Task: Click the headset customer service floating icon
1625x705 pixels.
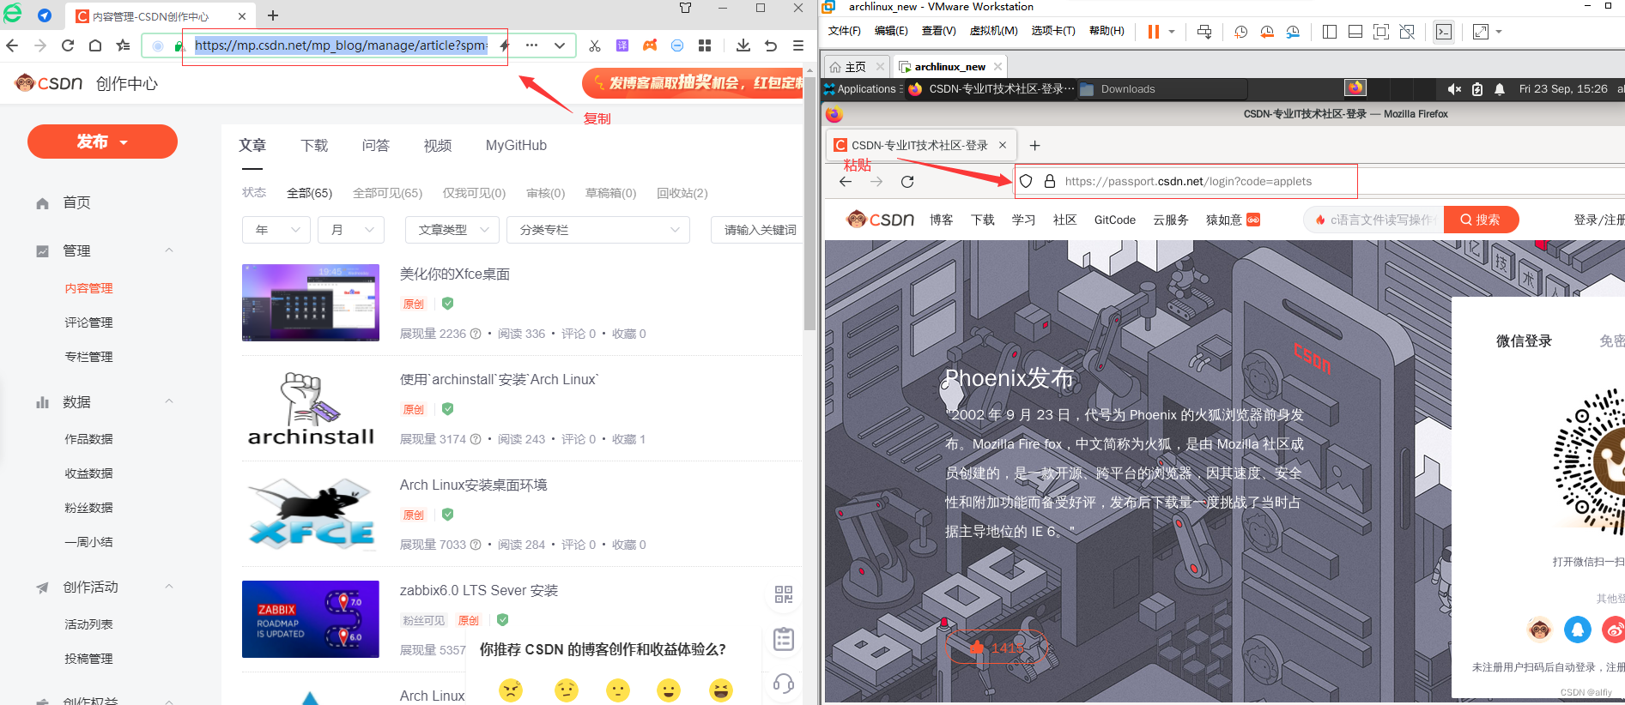Action: click(784, 684)
